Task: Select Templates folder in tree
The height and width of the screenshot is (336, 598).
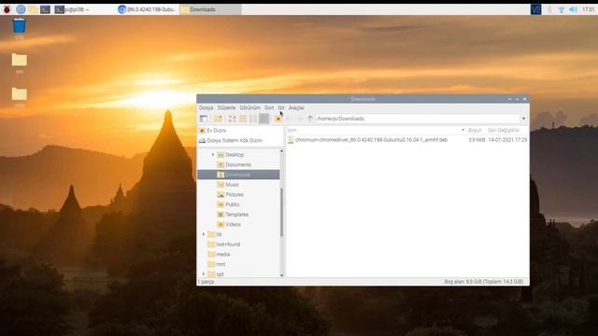Action: coord(236,215)
